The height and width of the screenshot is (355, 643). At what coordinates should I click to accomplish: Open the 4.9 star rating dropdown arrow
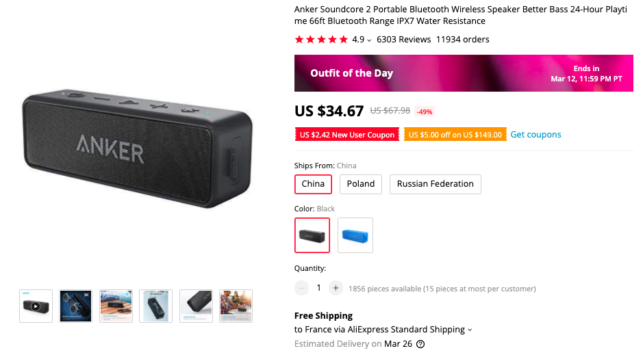[369, 40]
